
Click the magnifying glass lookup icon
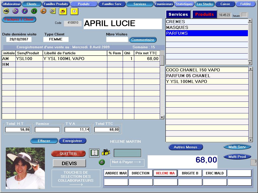(44, 11)
